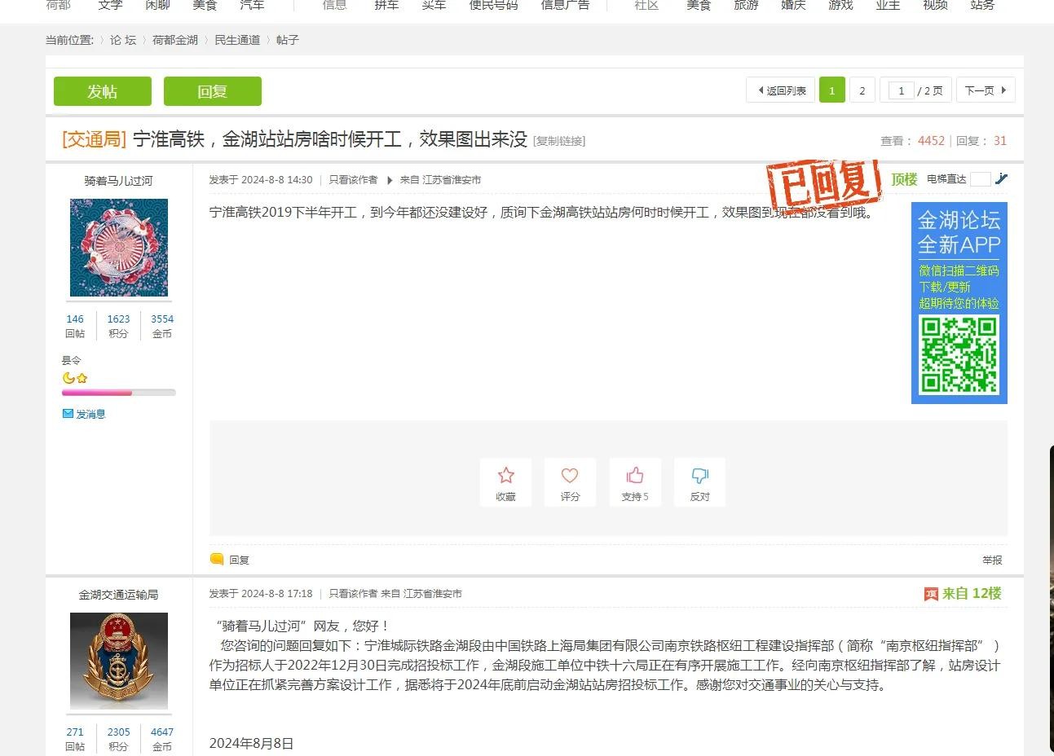Click the heart 评分 rating icon
This screenshot has width=1054, height=756.
570,476
